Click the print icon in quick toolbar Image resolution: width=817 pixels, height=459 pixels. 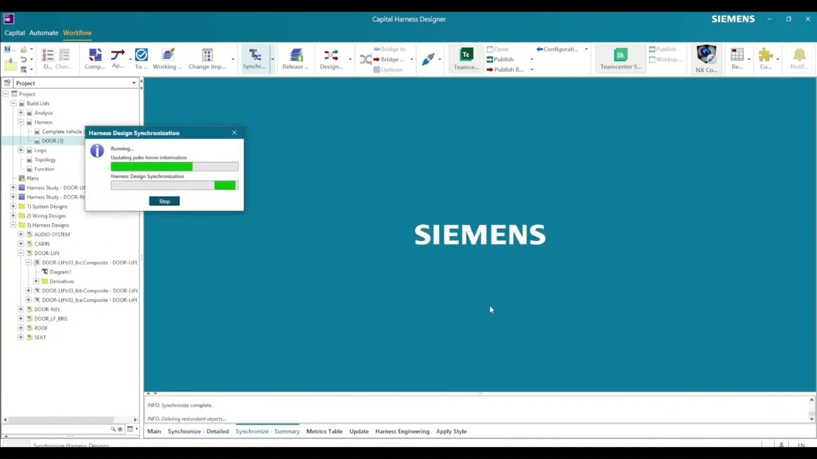tap(24, 49)
